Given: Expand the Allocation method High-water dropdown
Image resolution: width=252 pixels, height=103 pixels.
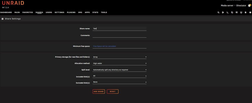Looking at the screenshot, I should 119,63.
